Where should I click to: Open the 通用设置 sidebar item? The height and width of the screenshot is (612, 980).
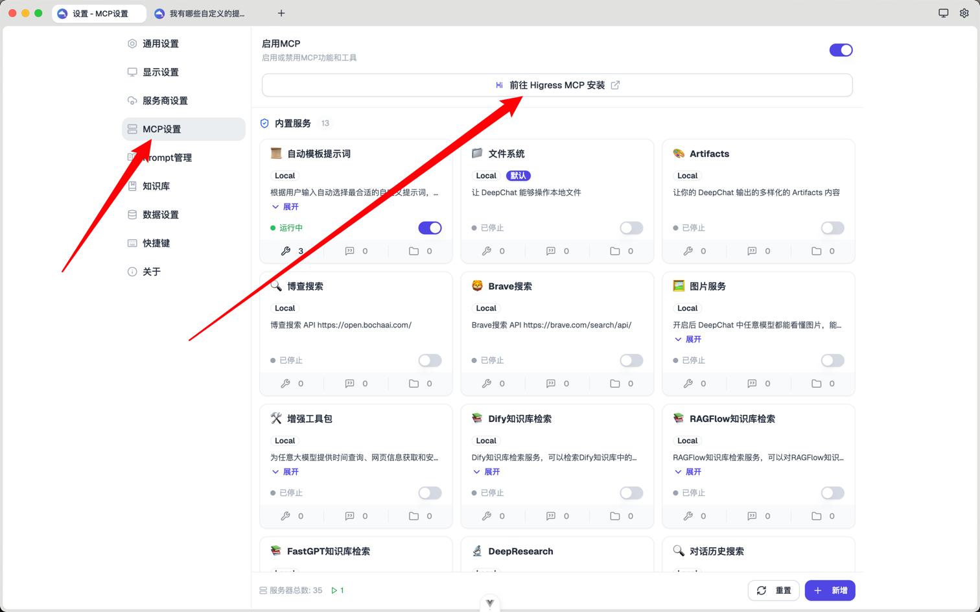tap(183, 43)
